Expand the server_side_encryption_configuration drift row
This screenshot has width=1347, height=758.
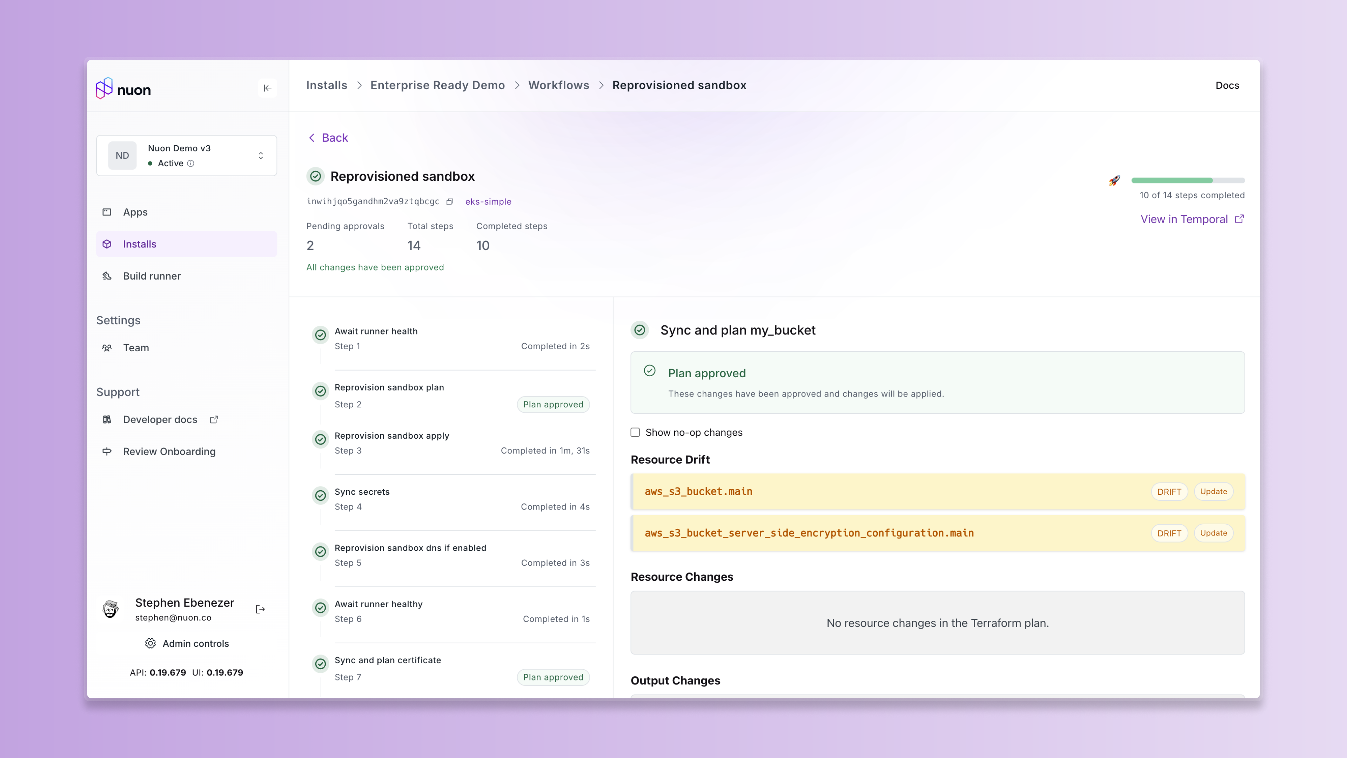click(889, 533)
